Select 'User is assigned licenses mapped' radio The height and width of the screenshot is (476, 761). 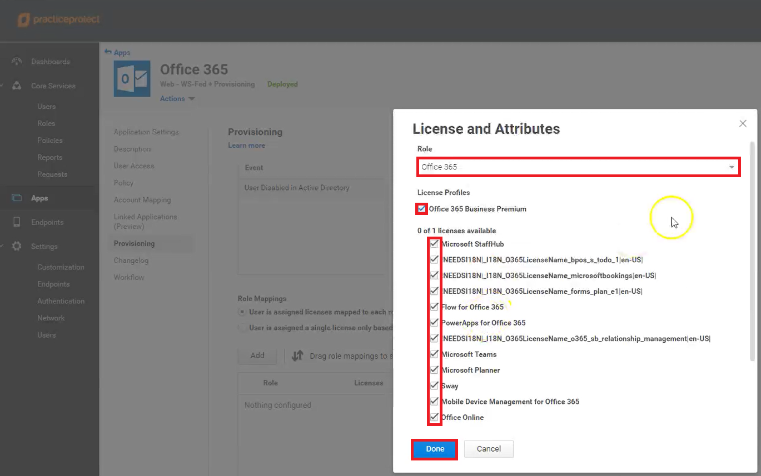coord(242,312)
